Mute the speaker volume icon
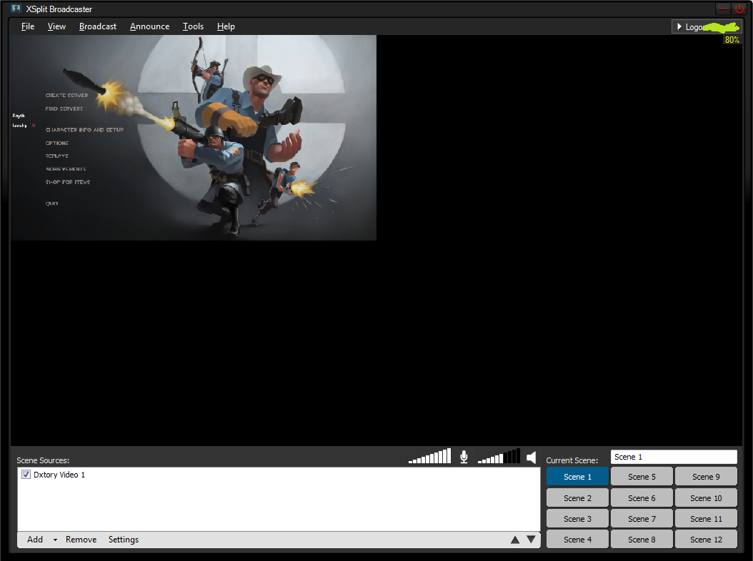The height and width of the screenshot is (561, 753). 531,458
